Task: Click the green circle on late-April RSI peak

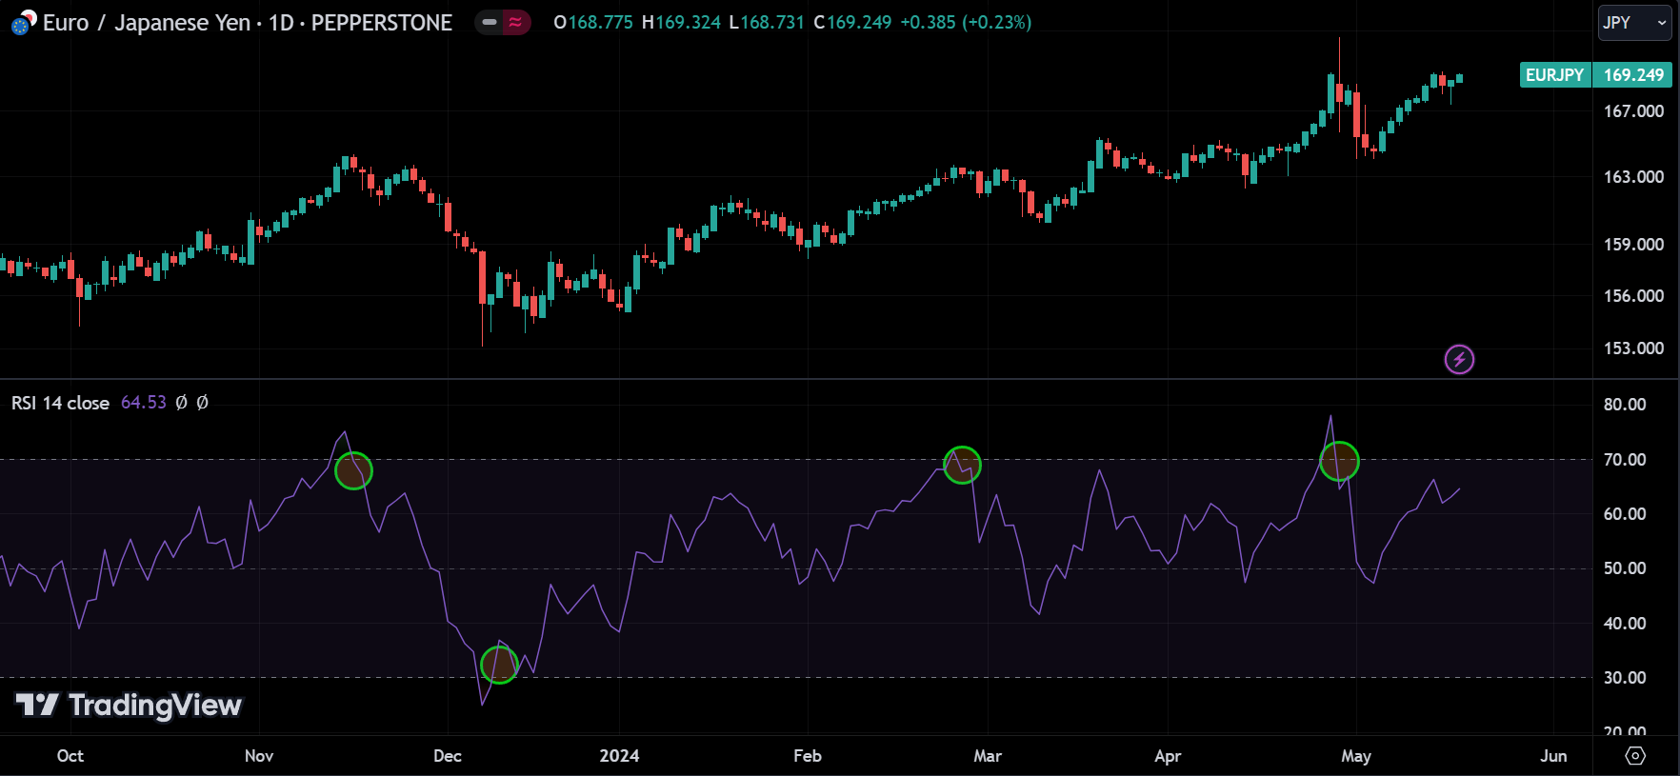Action: (x=1339, y=461)
